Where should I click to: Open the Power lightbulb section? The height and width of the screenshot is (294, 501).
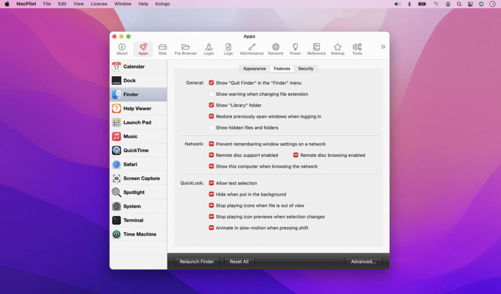(x=295, y=49)
